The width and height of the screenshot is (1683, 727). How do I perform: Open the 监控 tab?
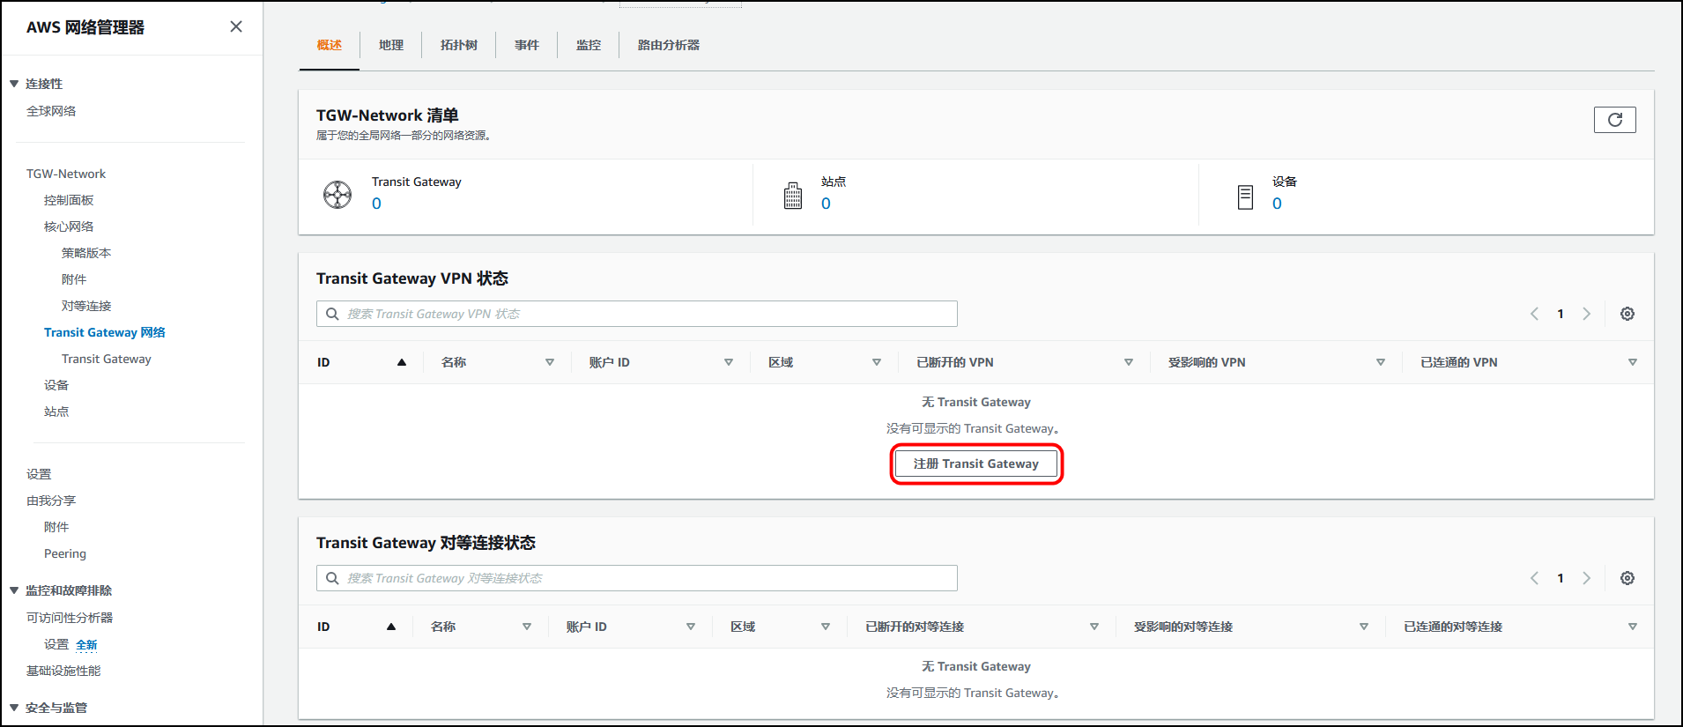tap(589, 45)
